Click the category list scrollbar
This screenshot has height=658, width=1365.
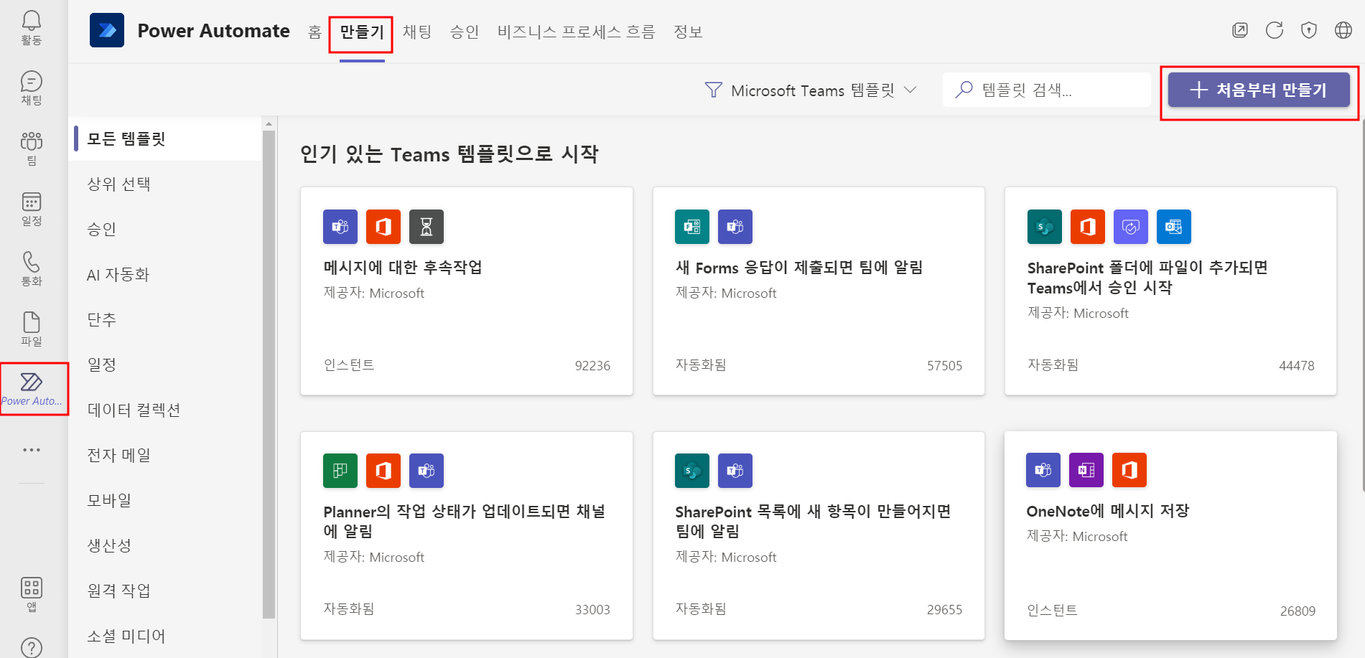[269, 373]
